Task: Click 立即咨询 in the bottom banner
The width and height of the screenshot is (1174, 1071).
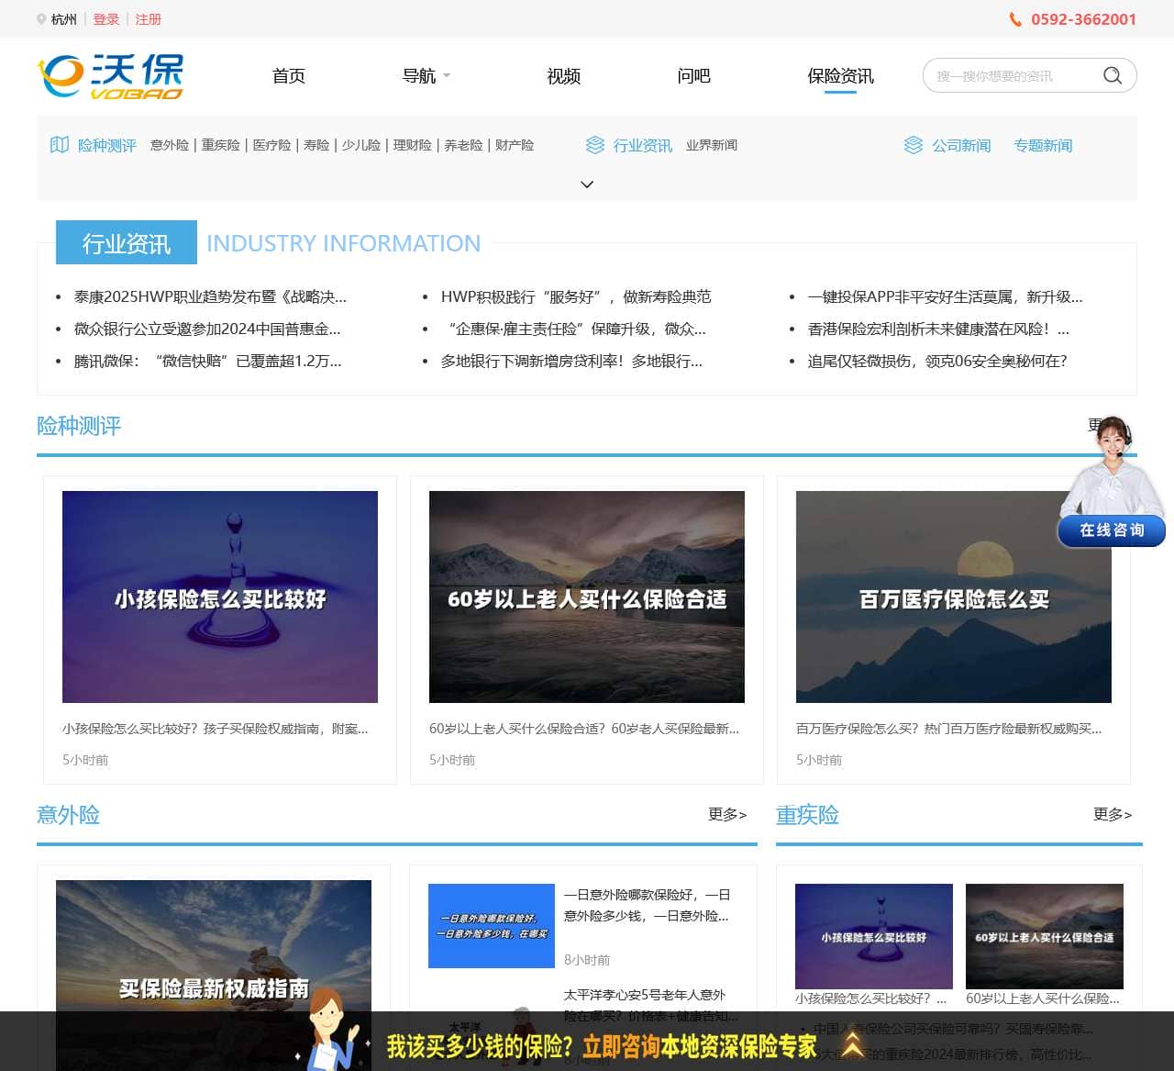Action: pos(613,1045)
